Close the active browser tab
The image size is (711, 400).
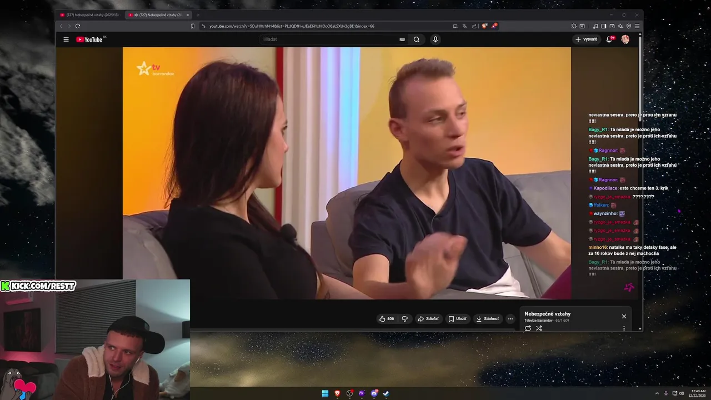188,15
